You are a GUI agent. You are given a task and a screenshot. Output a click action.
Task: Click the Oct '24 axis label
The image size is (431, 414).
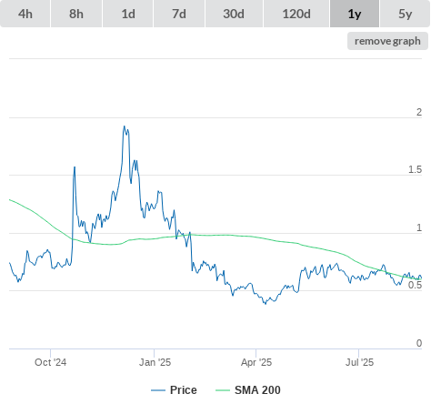[x=50, y=362]
